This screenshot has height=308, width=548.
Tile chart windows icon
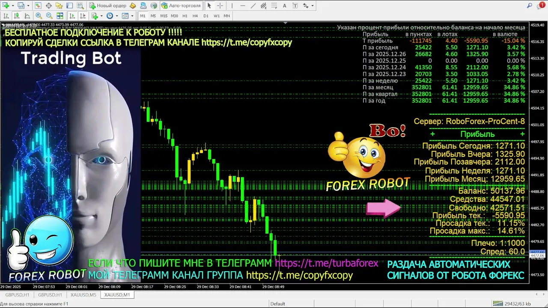coord(60,16)
